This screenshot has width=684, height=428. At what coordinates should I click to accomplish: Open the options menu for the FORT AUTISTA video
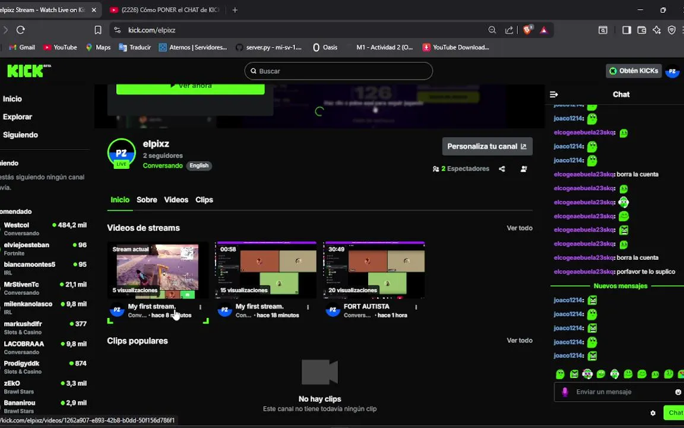coord(416,307)
